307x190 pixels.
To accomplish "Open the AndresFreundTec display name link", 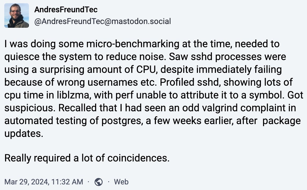I will point(66,10).
